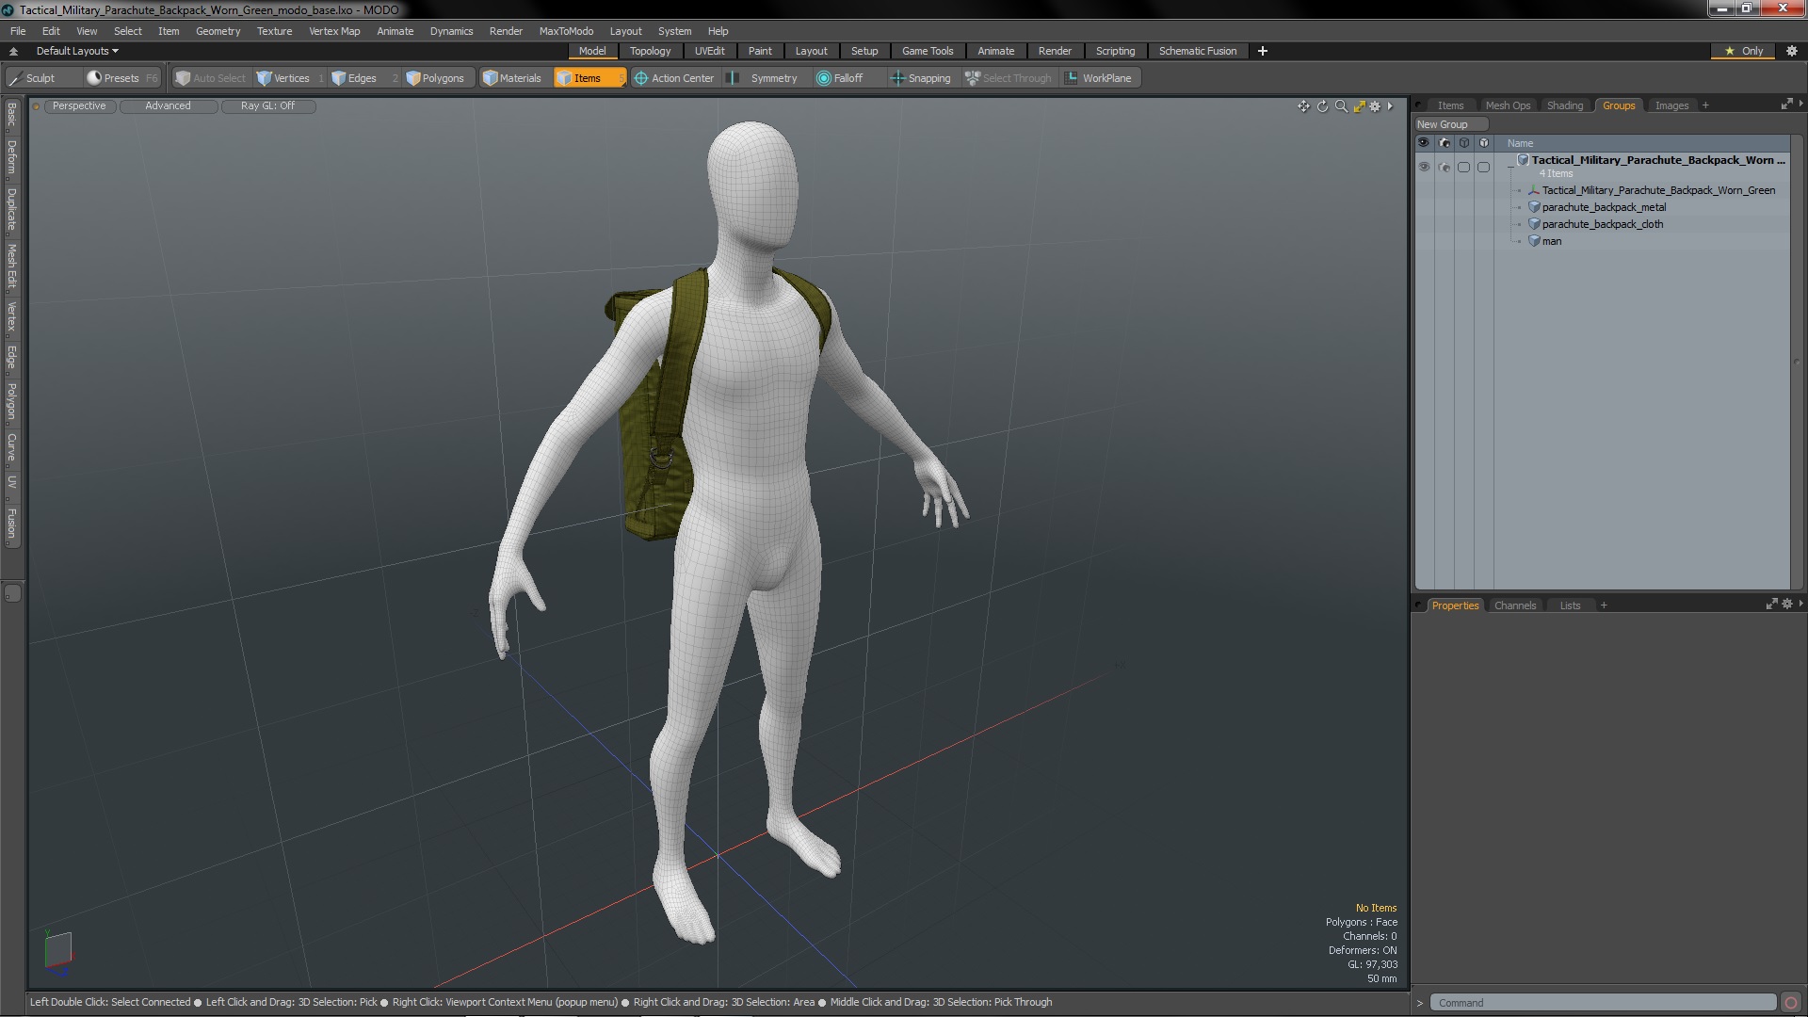Switch to Polygons selection mode
1808x1017 pixels.
pos(435,78)
